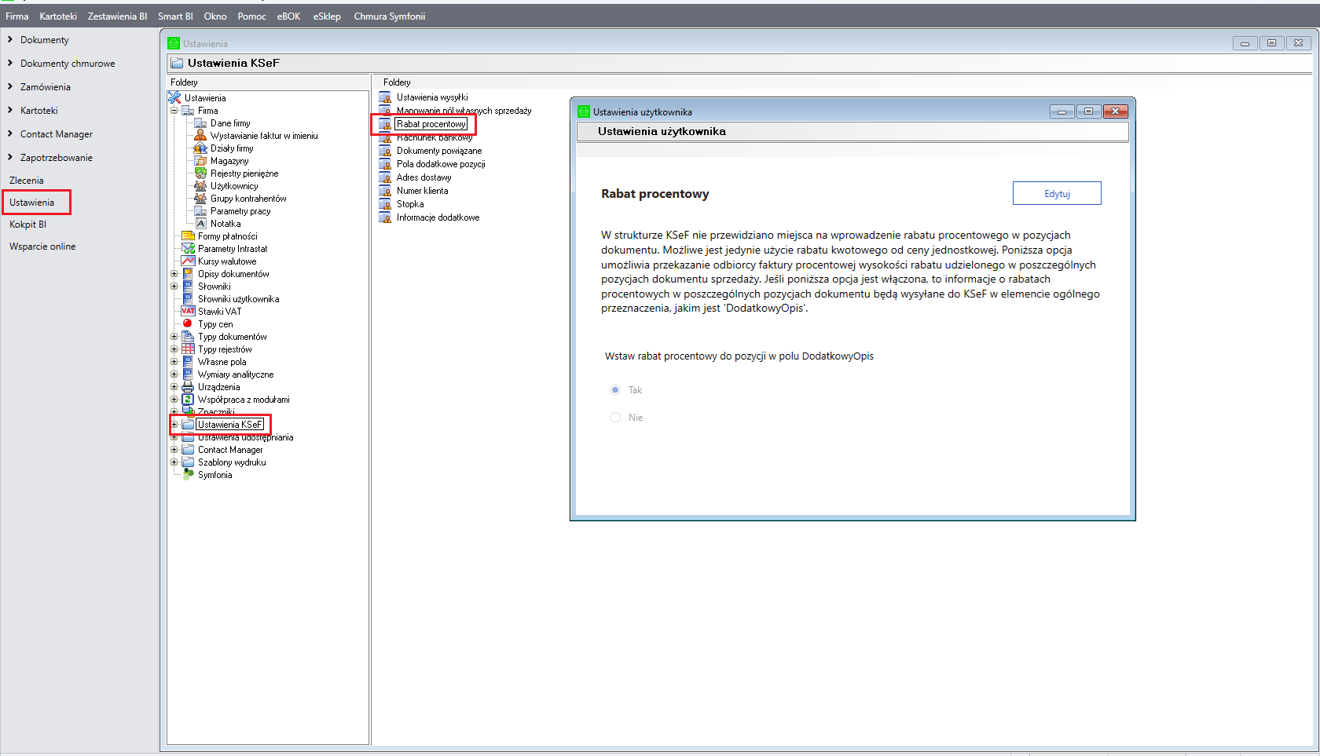
Task: Click the Formy płatności folder icon
Action: click(x=188, y=236)
